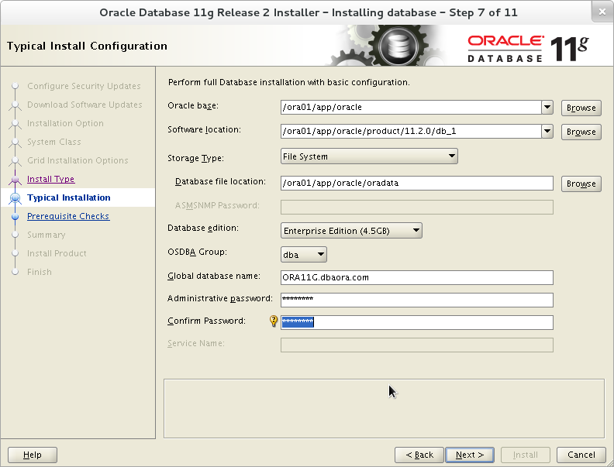The image size is (614, 467).
Task: Go to the Install Type step
Action: pyautogui.click(x=51, y=179)
